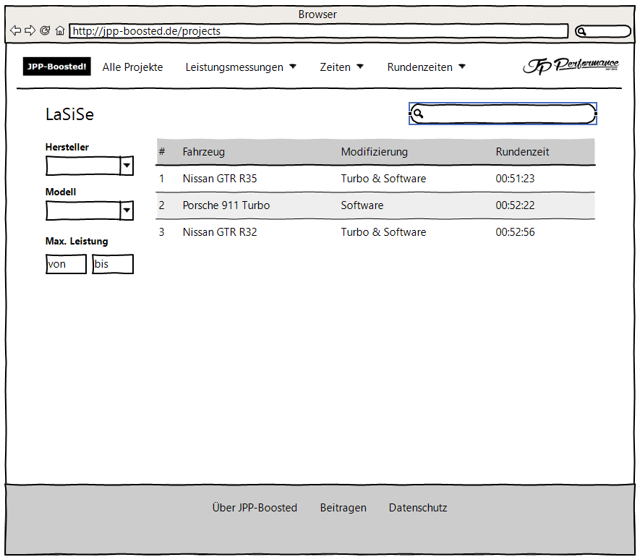
Task: Click the 'bis' maximum power field
Action: coord(113,264)
